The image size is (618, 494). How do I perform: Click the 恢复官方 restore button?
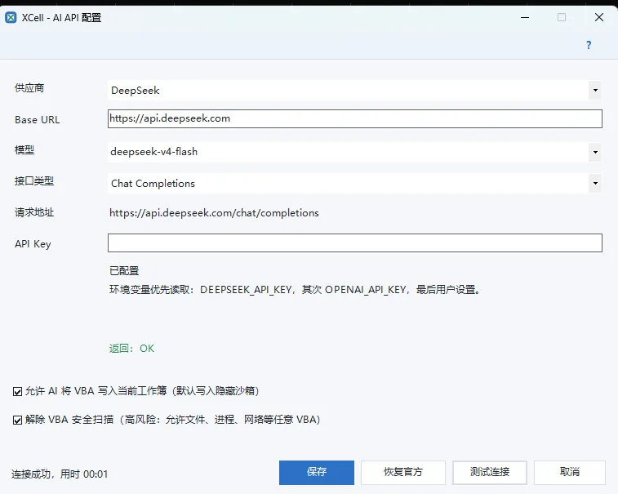[x=403, y=472]
